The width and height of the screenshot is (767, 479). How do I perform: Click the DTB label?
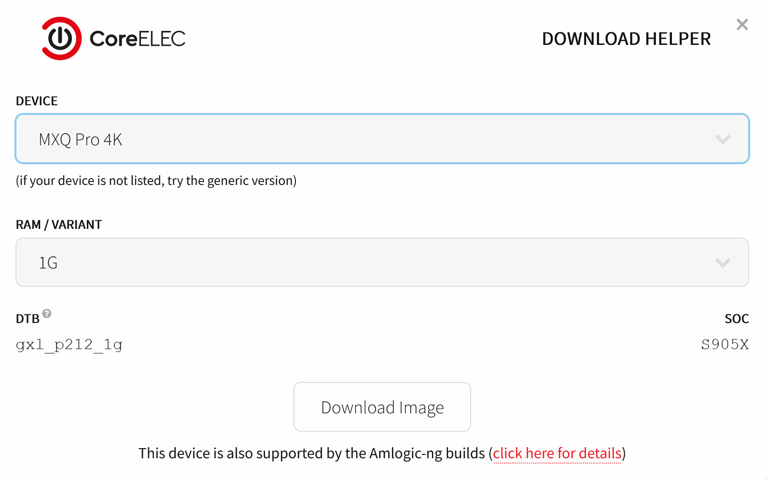click(28, 319)
